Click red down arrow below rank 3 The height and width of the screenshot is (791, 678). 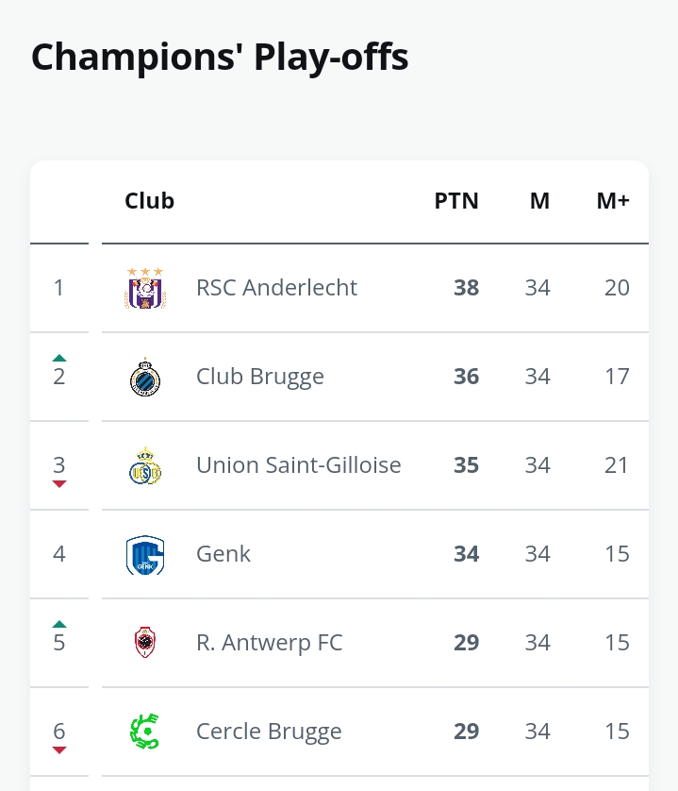[59, 484]
